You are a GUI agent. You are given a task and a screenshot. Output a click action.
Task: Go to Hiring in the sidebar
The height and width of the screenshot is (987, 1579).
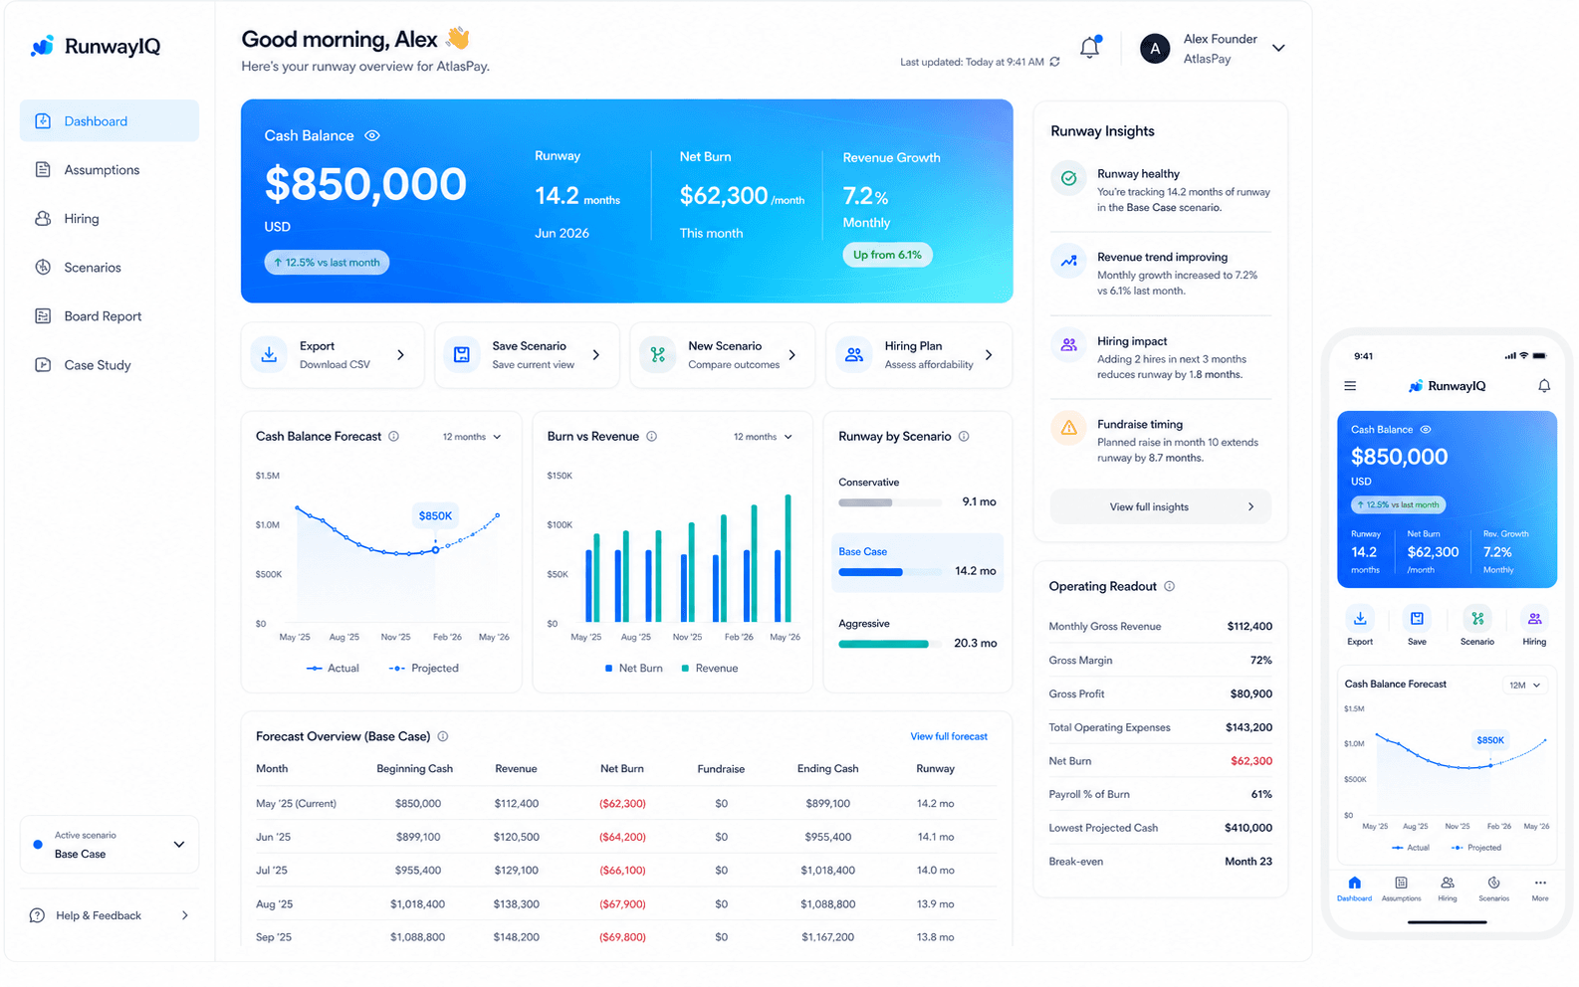click(110, 218)
